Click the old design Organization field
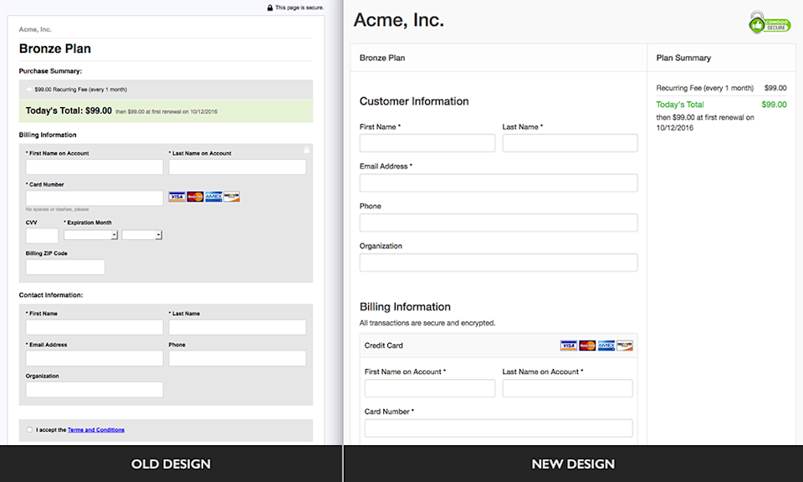Image resolution: width=803 pixels, height=482 pixels. (95, 390)
